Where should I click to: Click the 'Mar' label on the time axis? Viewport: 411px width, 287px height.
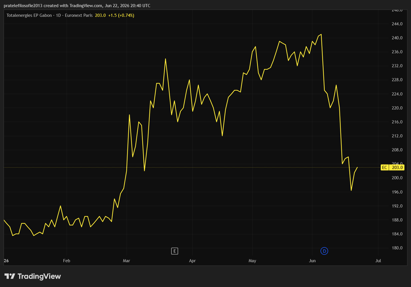click(127, 261)
